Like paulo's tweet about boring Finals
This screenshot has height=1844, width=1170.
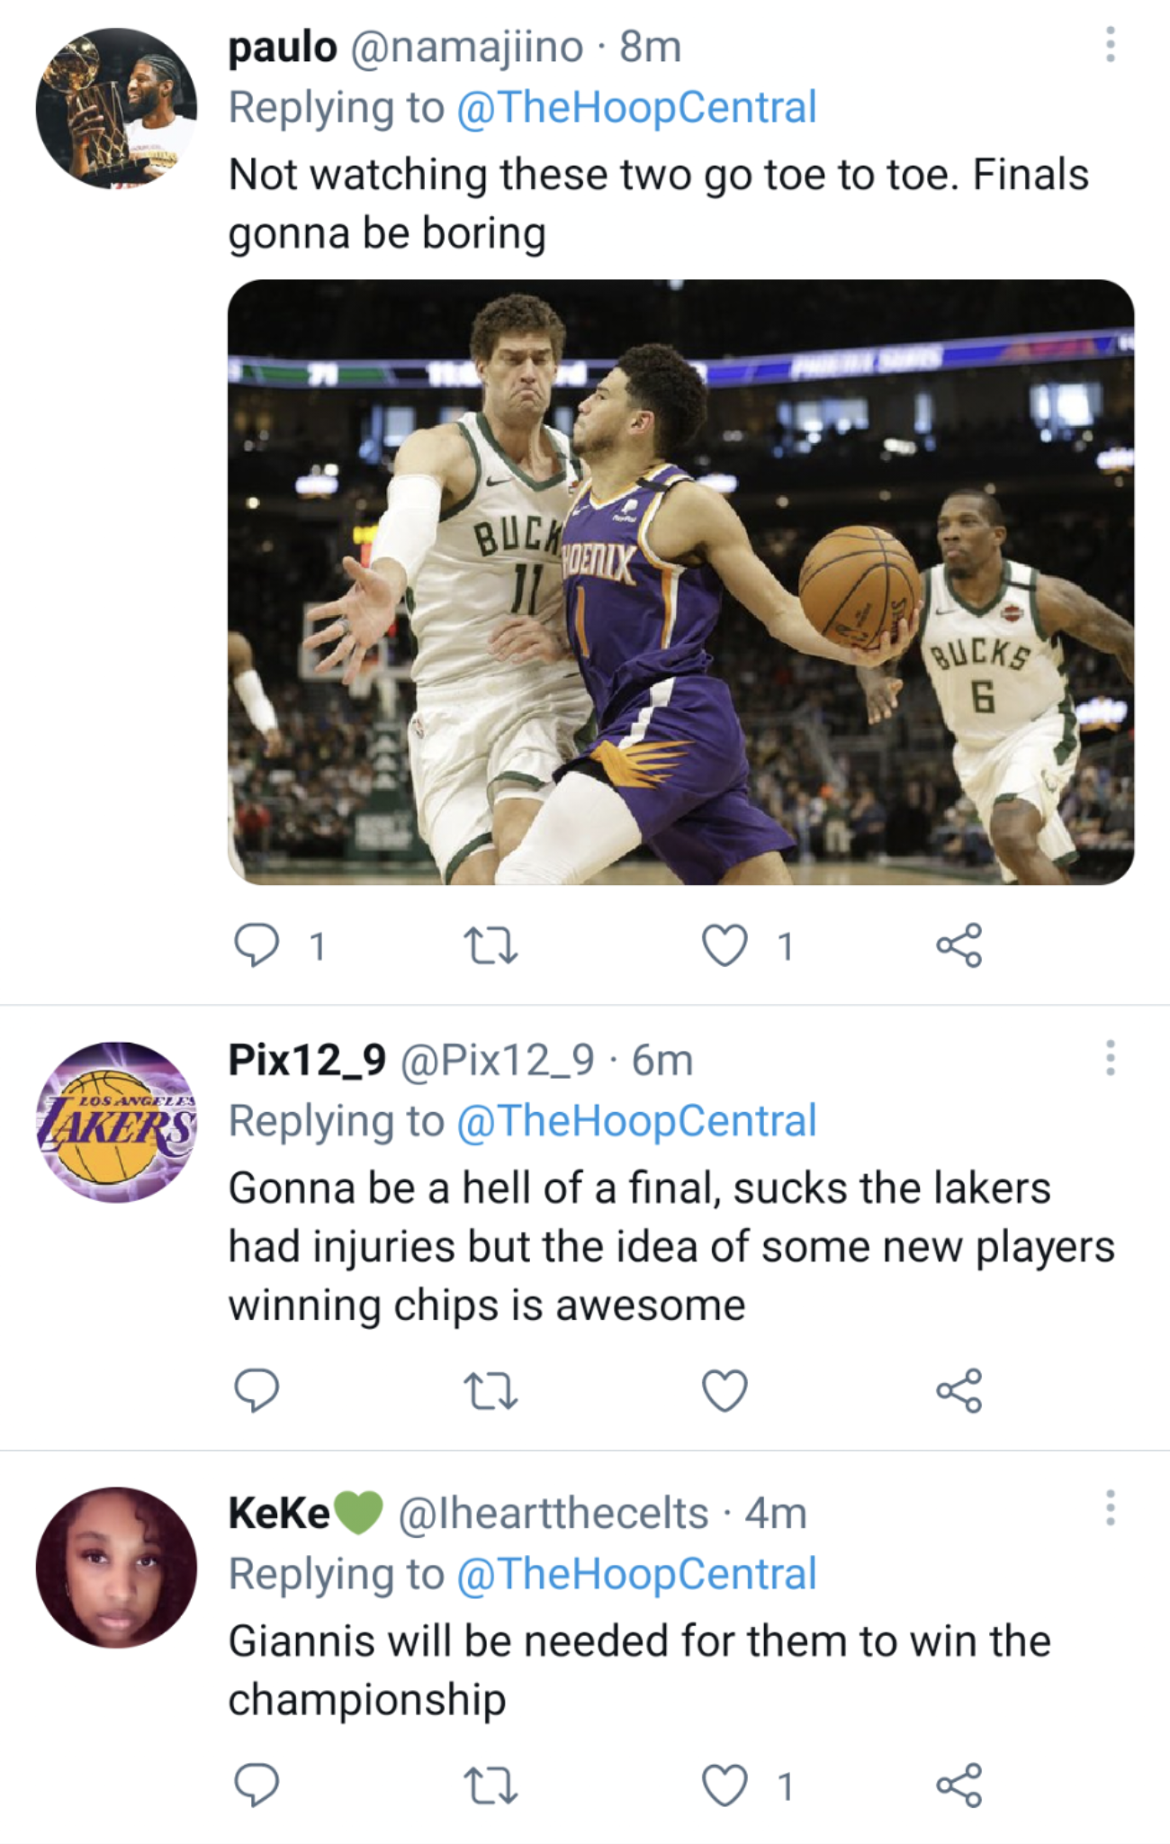(x=724, y=945)
